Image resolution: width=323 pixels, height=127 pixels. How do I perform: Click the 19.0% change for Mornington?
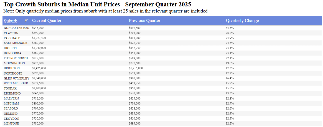(230, 63)
